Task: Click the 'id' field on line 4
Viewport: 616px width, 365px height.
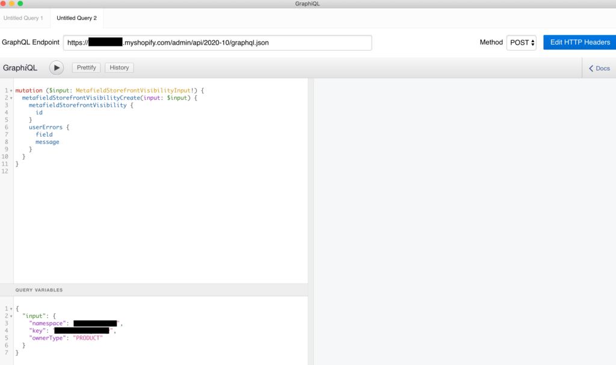Action: coord(39,113)
